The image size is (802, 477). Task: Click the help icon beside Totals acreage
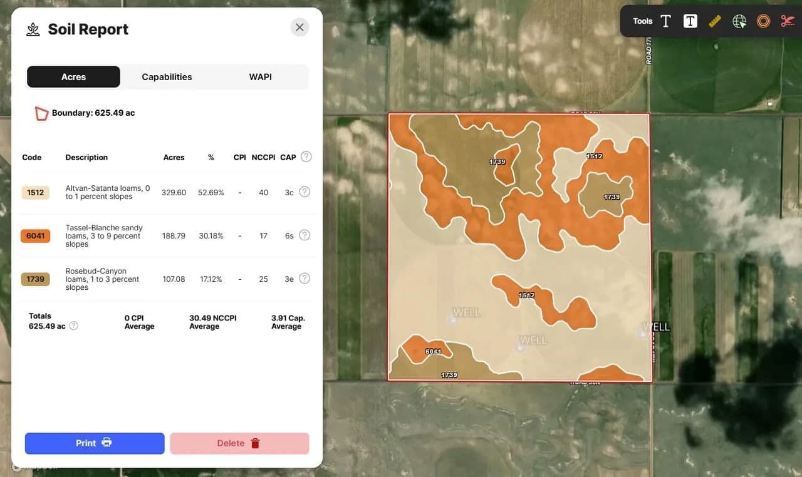tap(74, 326)
